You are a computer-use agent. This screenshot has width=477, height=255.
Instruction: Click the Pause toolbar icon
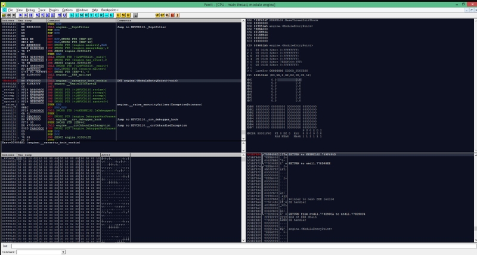pyautogui.click(x=30, y=15)
